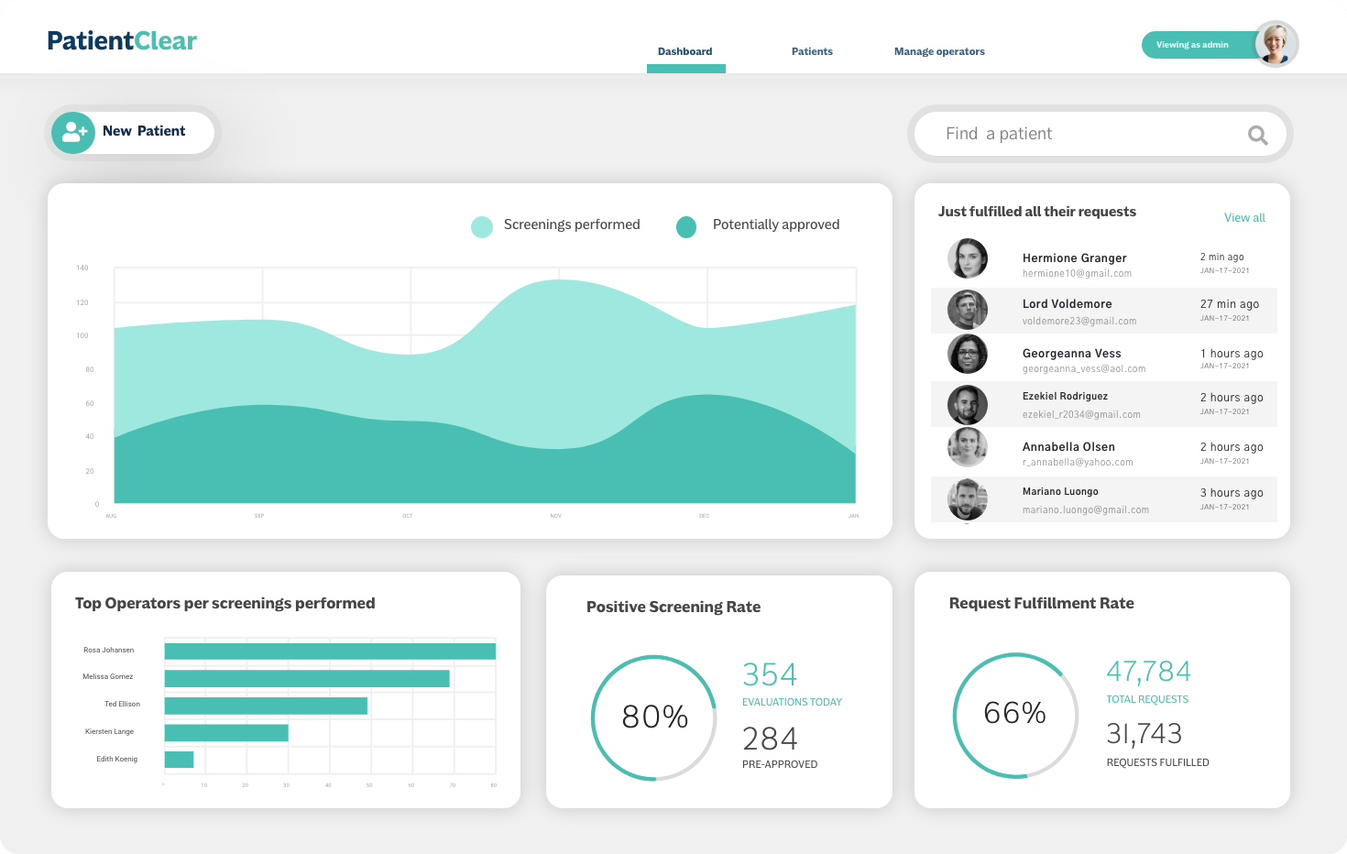Click the 66% request fulfillment ring
Viewport: 1347px width, 854px height.
(x=1015, y=715)
